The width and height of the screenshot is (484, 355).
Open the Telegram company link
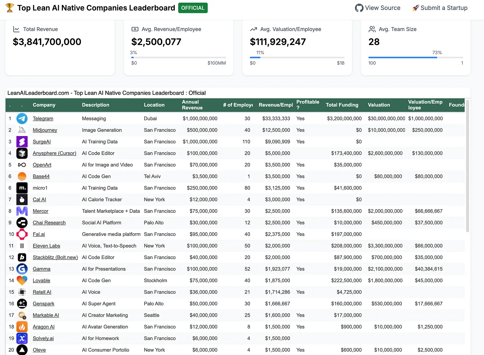(43, 118)
